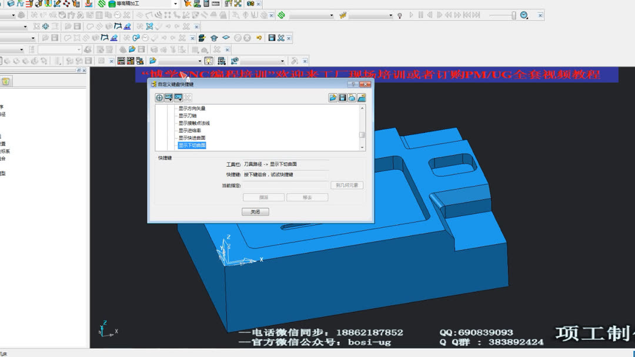Click the plus icon to add a shortcut
Screen dimensions: 635x357
point(159,97)
